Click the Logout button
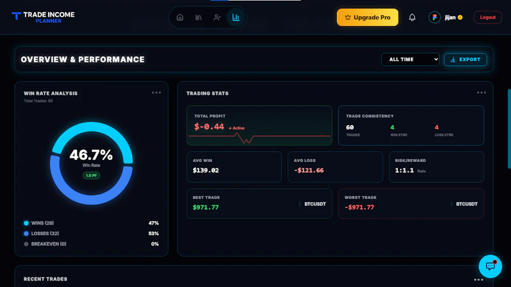The height and width of the screenshot is (287, 511). pyautogui.click(x=487, y=17)
